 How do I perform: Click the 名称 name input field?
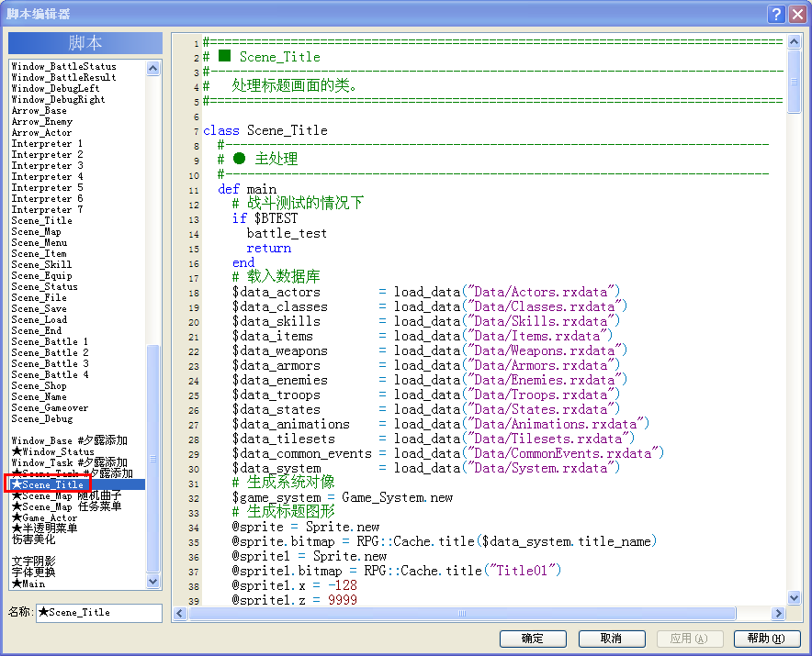[99, 613]
